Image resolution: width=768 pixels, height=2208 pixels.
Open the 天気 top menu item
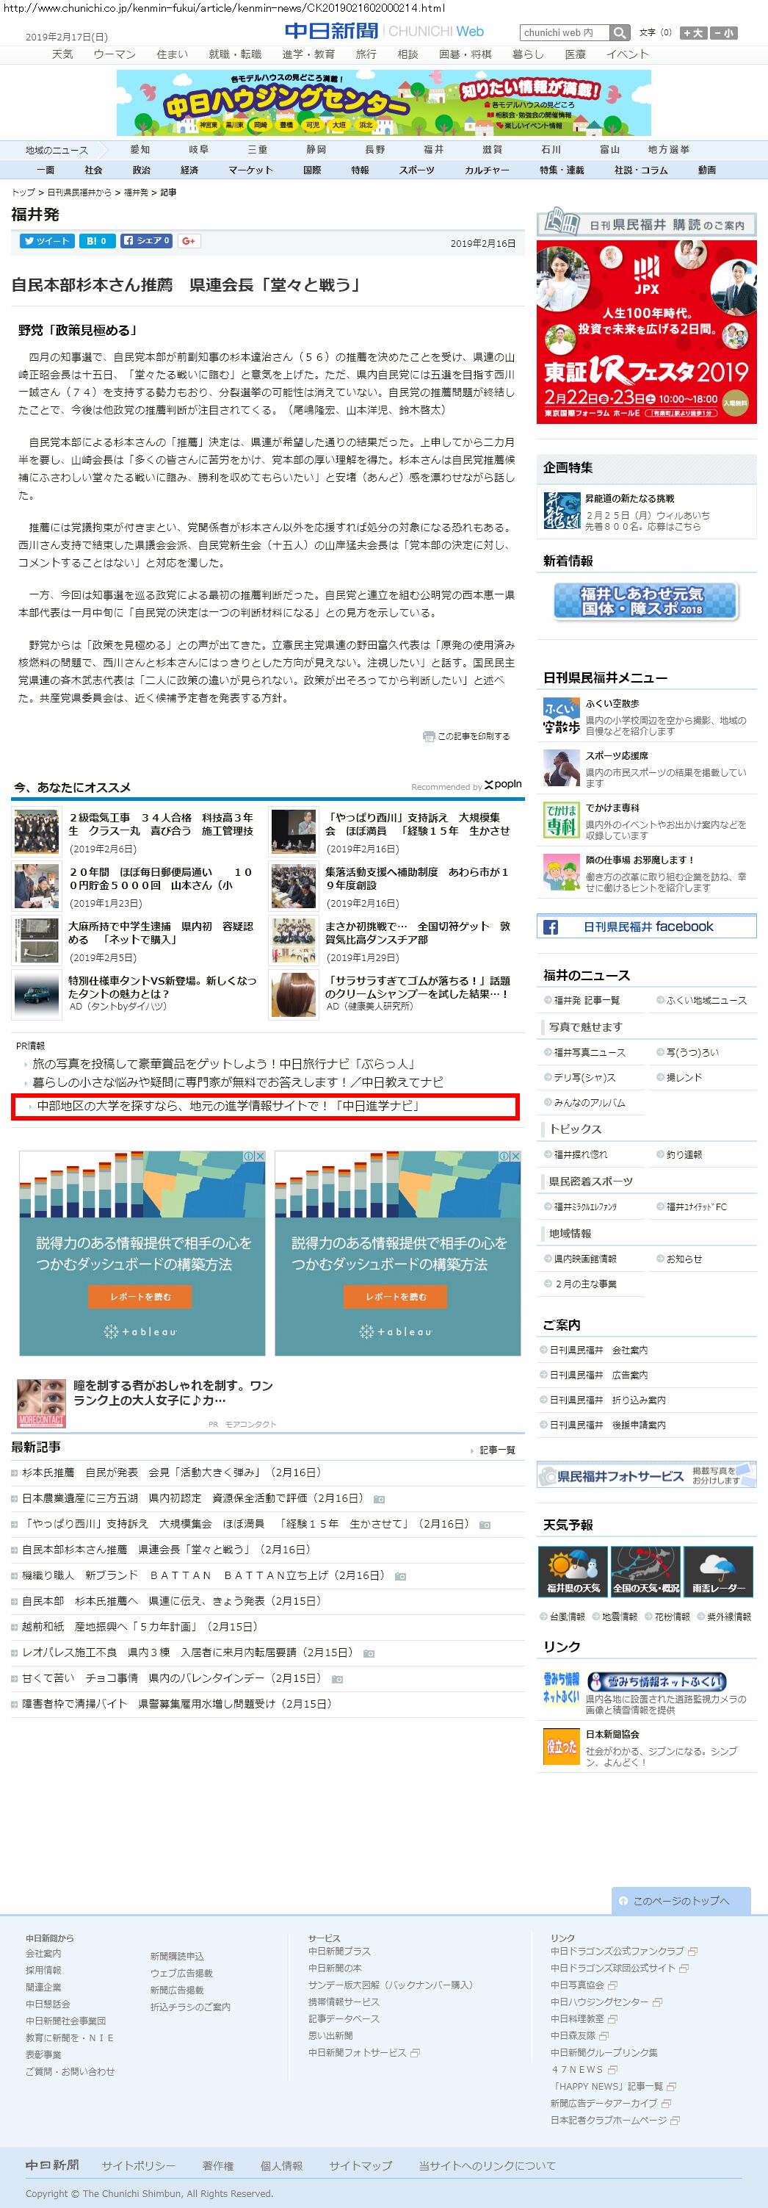(62, 54)
